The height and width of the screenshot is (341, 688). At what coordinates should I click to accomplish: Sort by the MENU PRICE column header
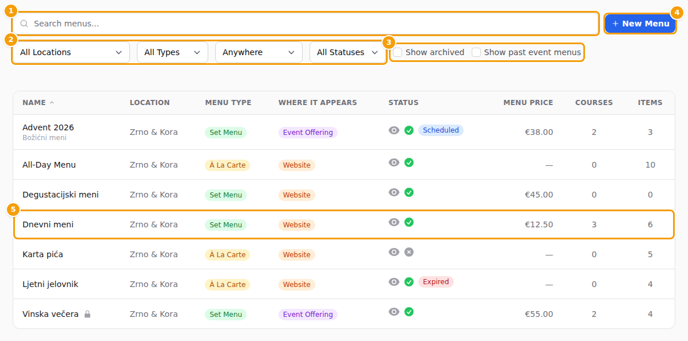(528, 103)
